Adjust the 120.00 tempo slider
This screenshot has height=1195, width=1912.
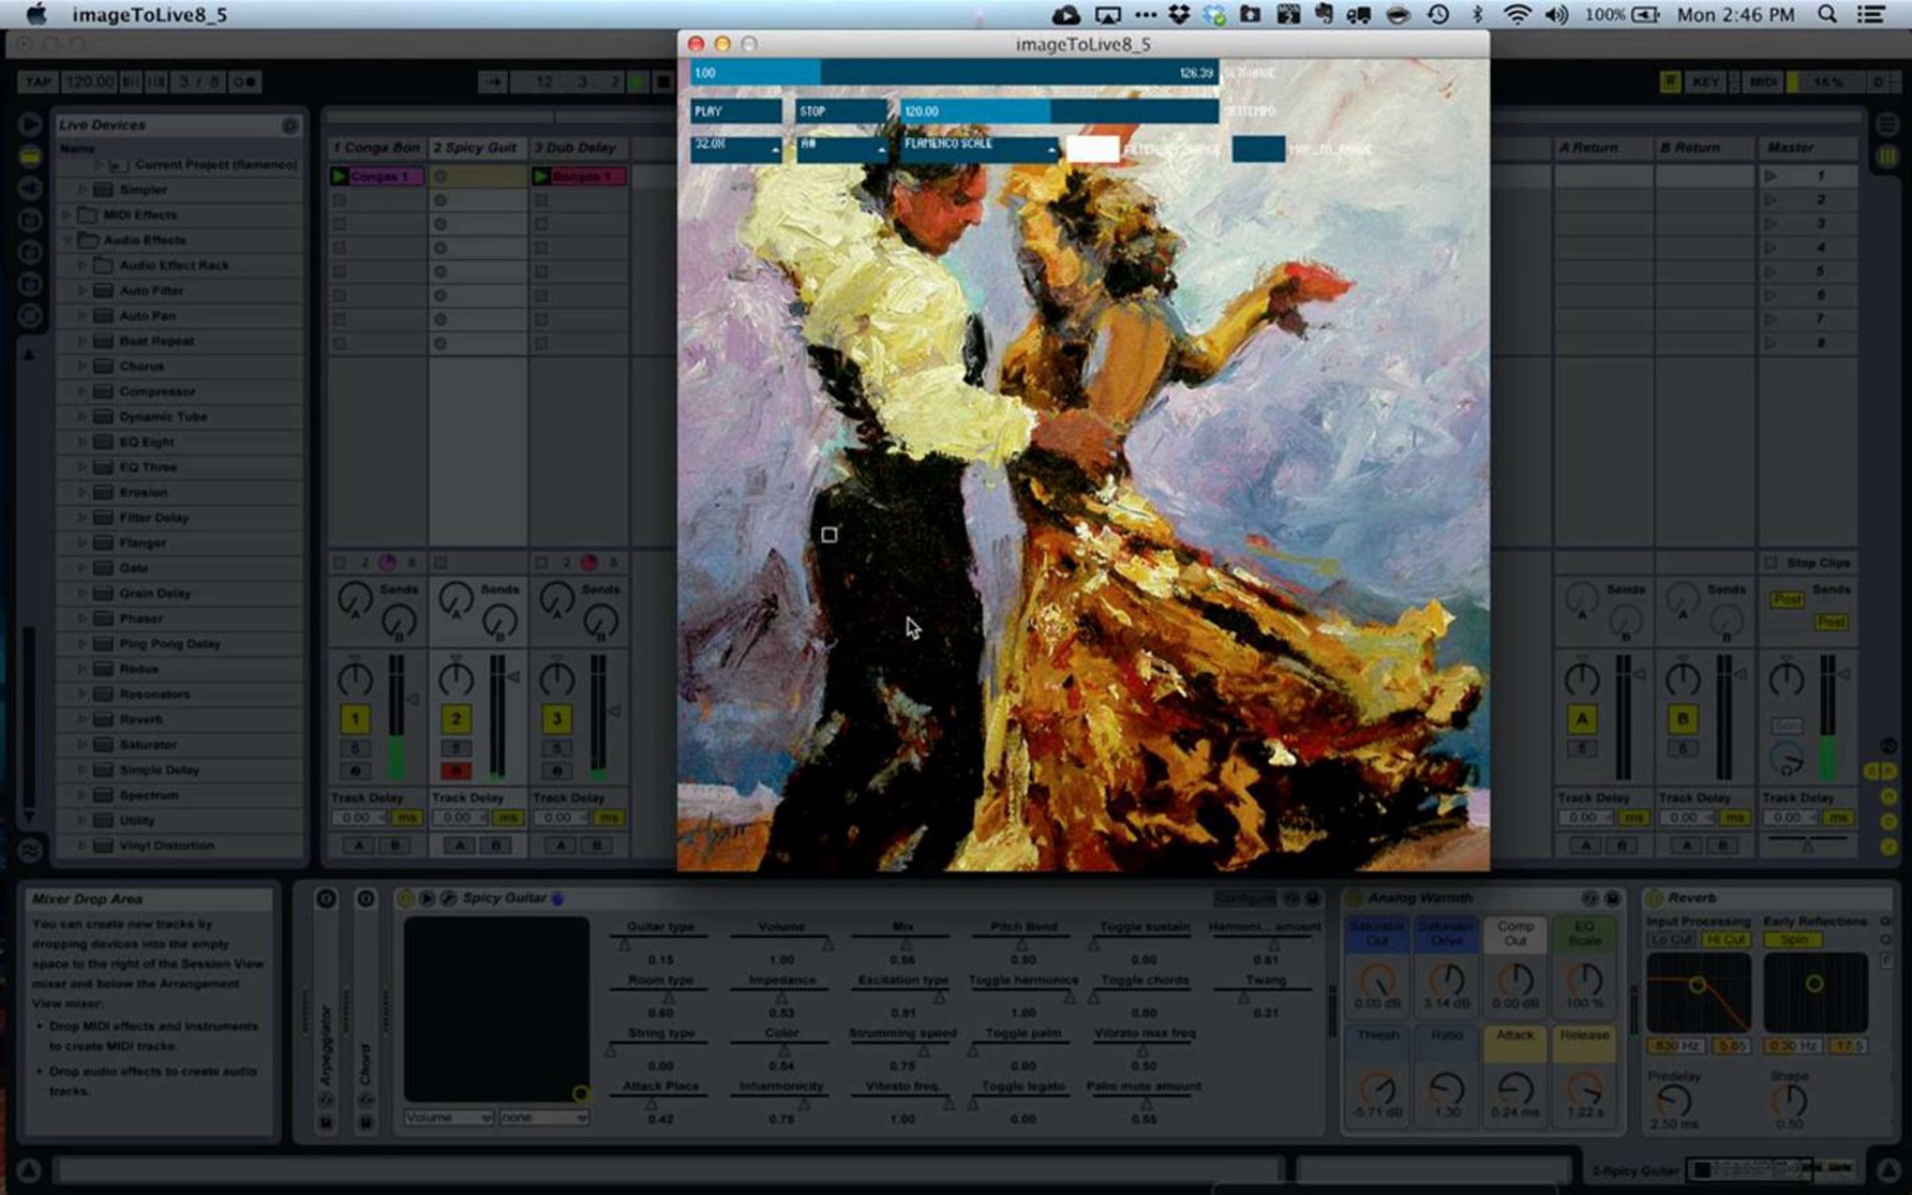[x=1058, y=112]
